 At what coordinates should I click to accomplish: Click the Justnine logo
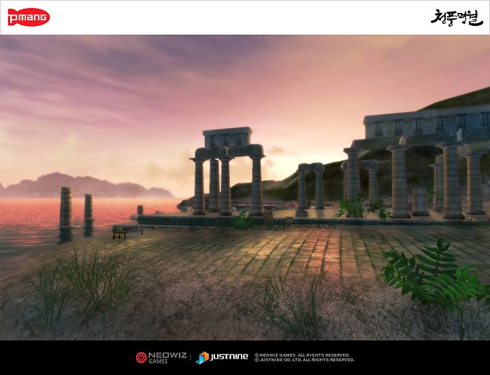(222, 357)
